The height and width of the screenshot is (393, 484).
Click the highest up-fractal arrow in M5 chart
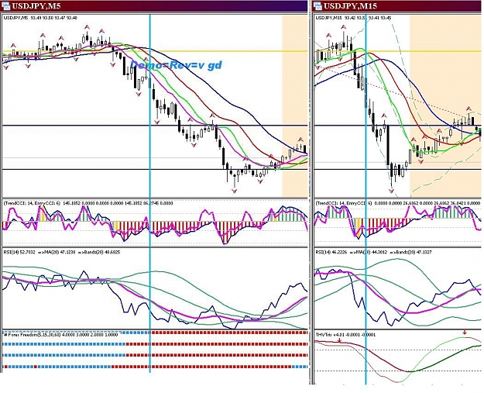88,27
